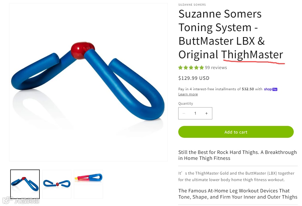Open the large main product image
Screen dimensions: 302x206
pyautogui.click(x=88, y=82)
